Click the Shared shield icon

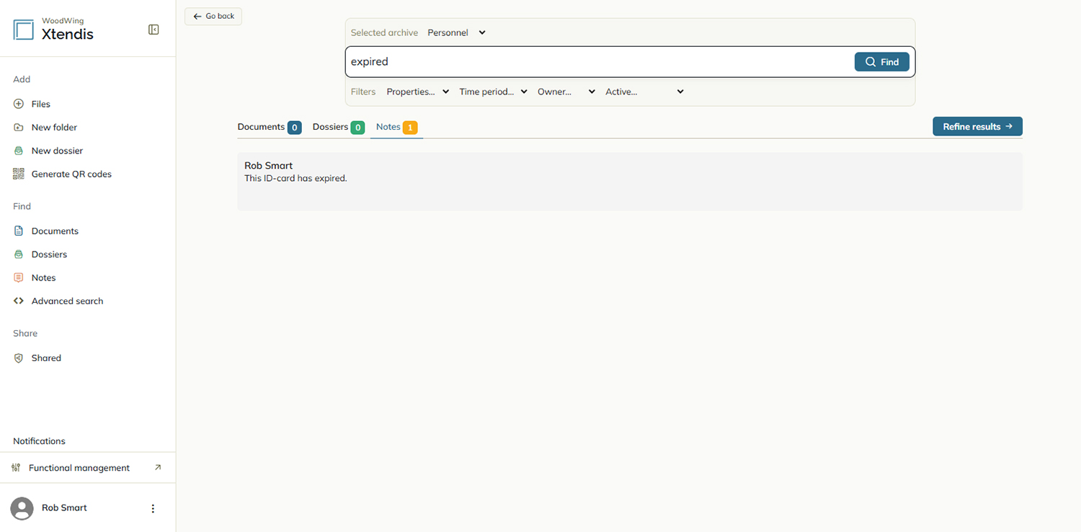click(19, 358)
